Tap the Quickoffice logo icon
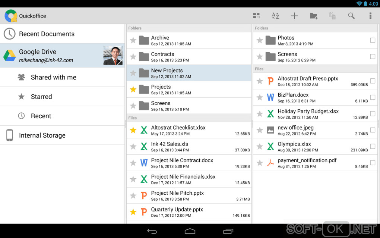 (x=11, y=16)
